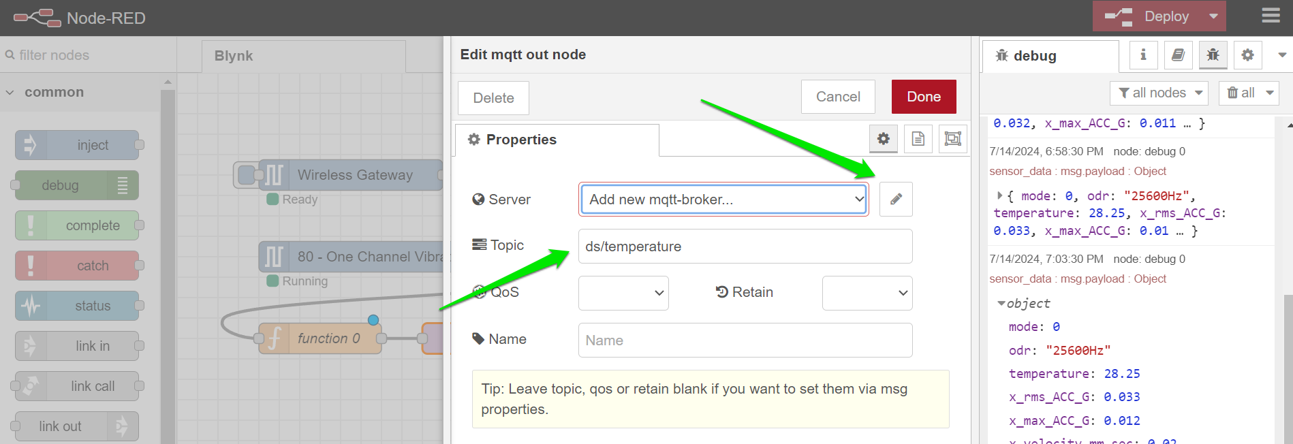The width and height of the screenshot is (1293, 444).
Task: Select the inject node in palette
Action: (x=77, y=145)
